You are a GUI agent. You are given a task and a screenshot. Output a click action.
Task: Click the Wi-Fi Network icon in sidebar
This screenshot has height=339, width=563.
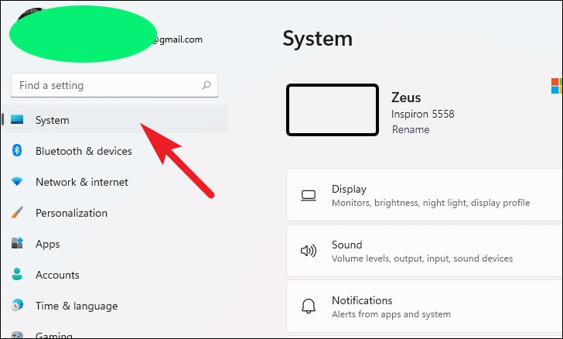point(17,181)
